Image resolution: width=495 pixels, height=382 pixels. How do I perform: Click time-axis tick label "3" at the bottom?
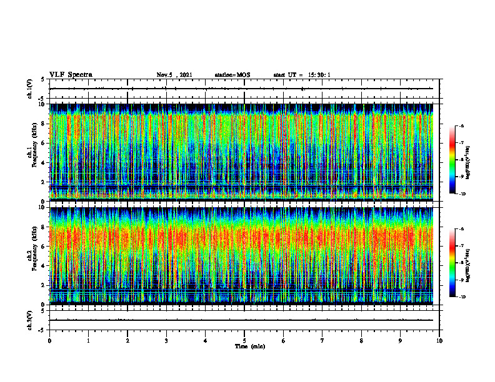click(166, 341)
